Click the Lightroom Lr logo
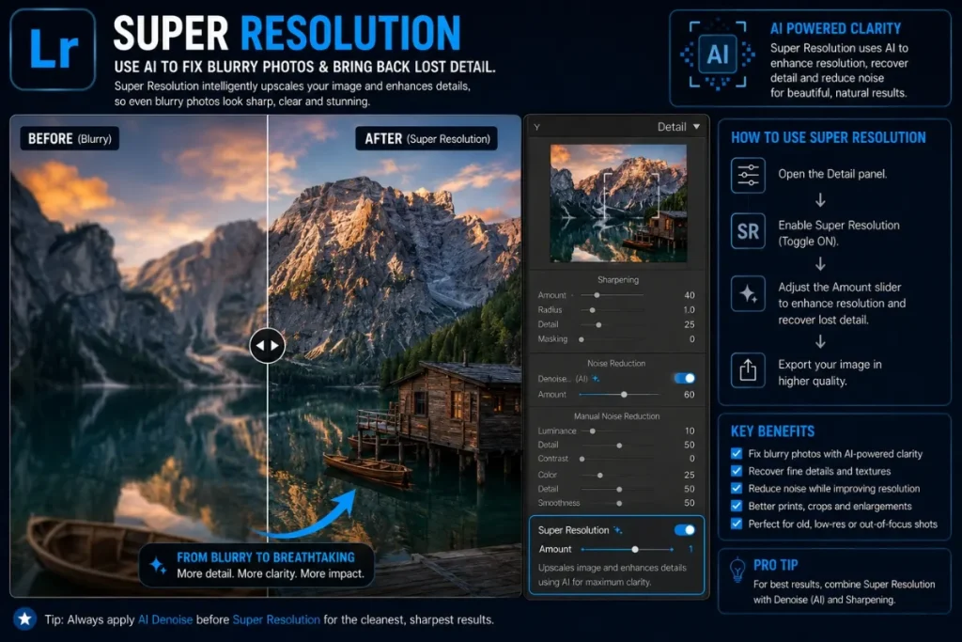The image size is (962, 642). [x=53, y=50]
